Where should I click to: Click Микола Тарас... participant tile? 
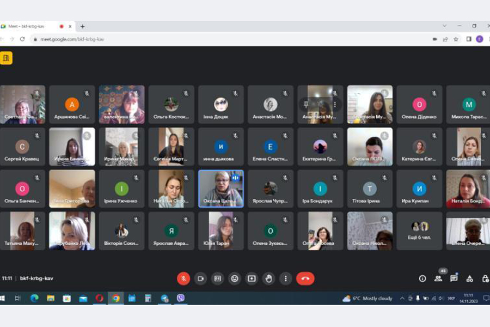(x=468, y=105)
